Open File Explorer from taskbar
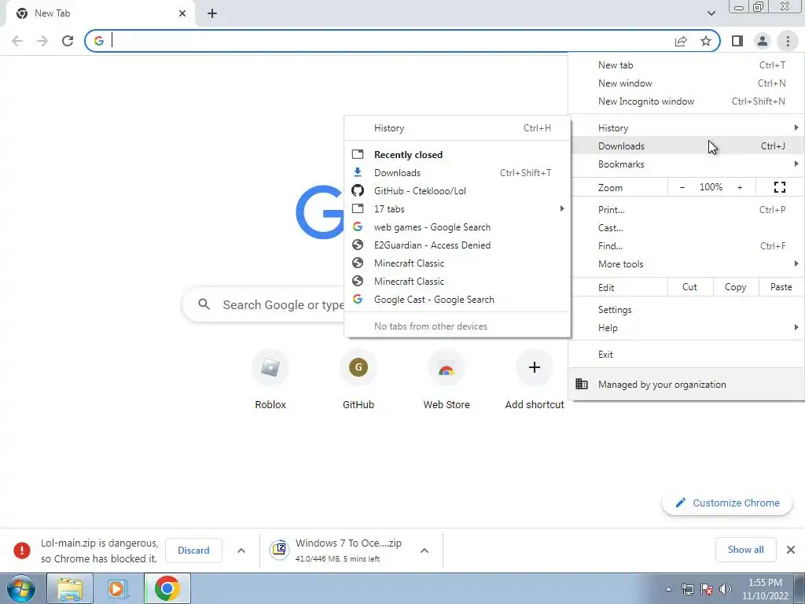The height and width of the screenshot is (604, 805). 70,588
